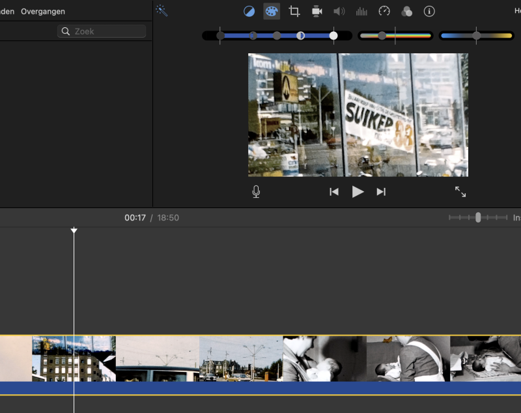
Task: Open the stabilization camera tool
Action: pos(317,11)
